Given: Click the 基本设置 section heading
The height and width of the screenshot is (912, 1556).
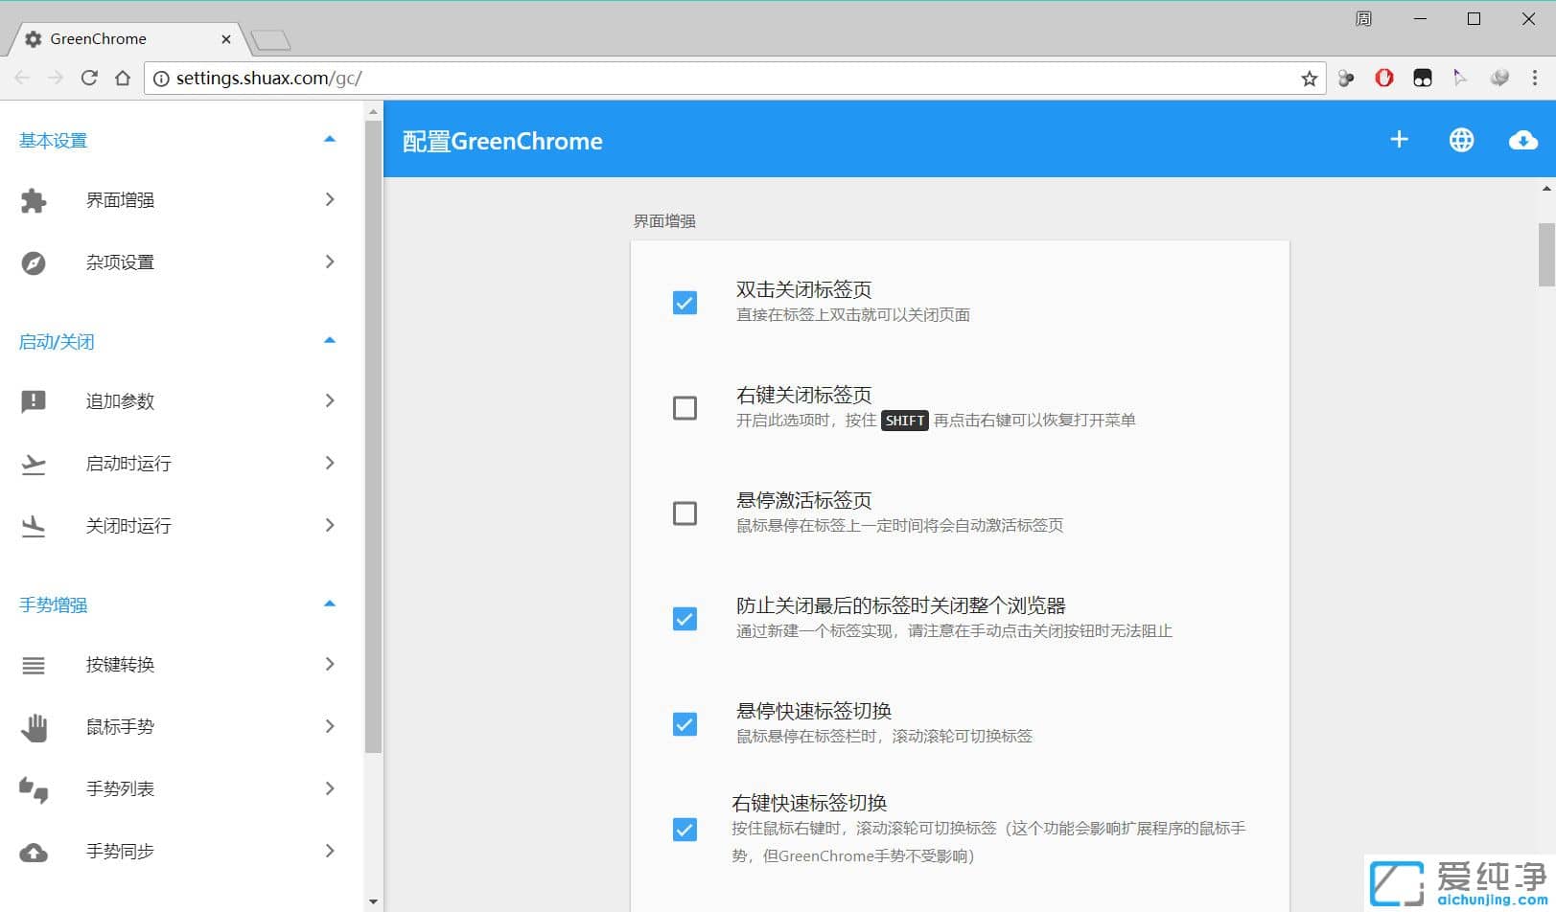Looking at the screenshot, I should click(x=53, y=141).
